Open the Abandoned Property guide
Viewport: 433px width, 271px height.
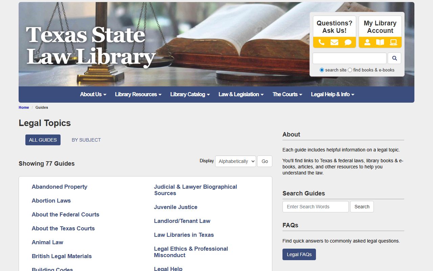point(60,187)
